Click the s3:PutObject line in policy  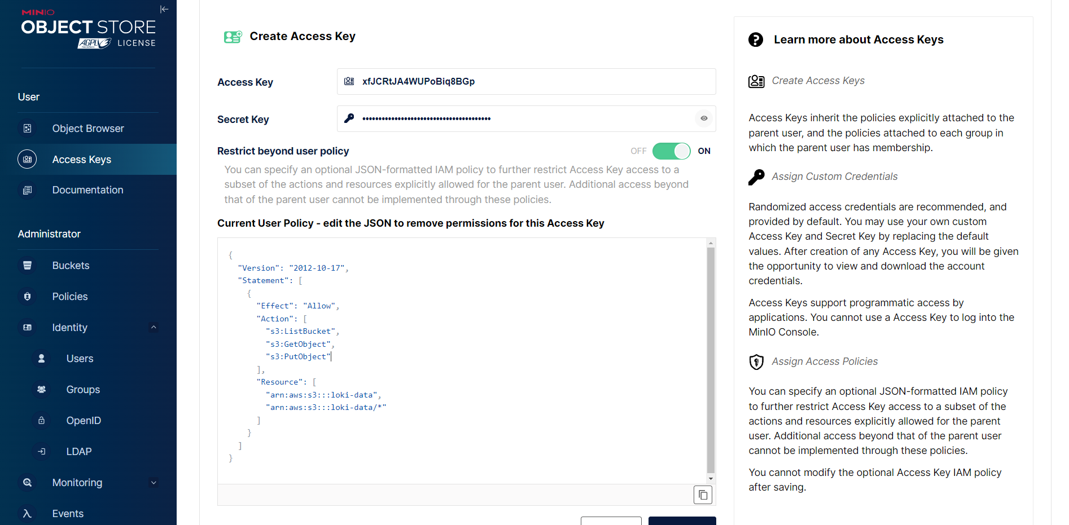[299, 357]
